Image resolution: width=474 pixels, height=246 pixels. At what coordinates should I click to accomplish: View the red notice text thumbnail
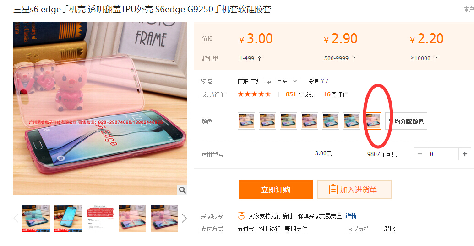[x=100, y=219]
